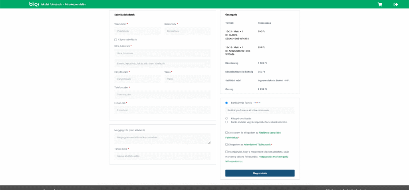Screen dimensions: 409x190
Task: Click the Irányítószám input field
Action: (137, 79)
